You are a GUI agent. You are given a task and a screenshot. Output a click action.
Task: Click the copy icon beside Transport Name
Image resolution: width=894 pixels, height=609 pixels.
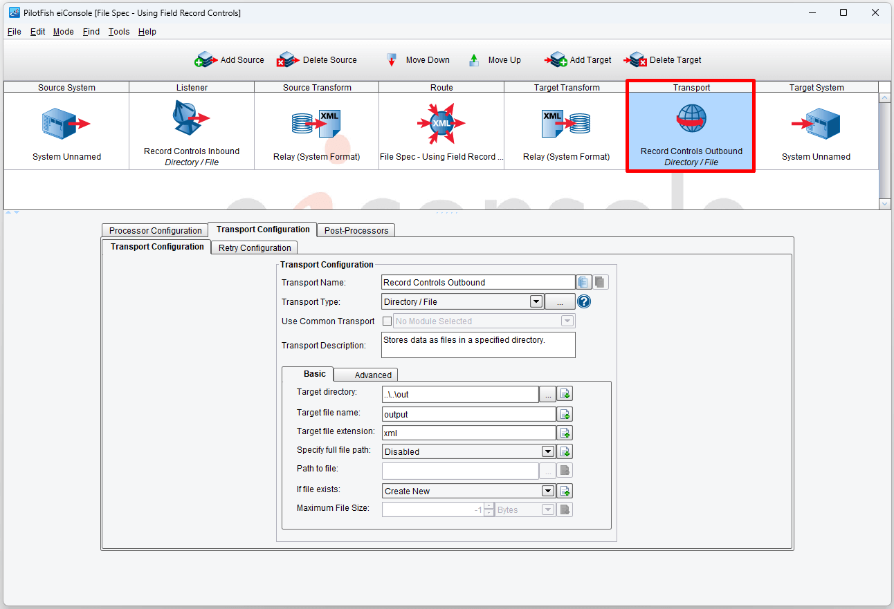tap(584, 282)
